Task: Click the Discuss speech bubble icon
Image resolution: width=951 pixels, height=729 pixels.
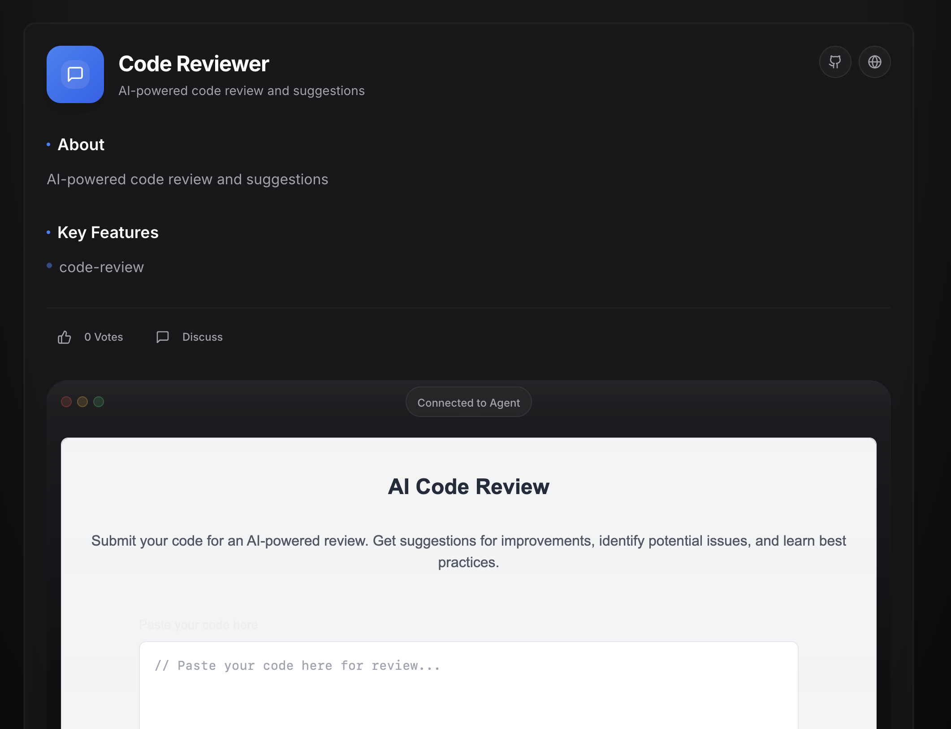Action: click(163, 337)
